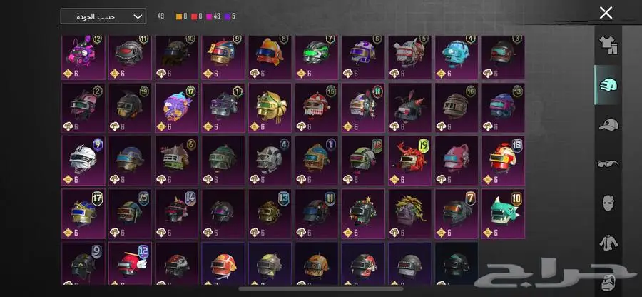This screenshot has width=642, height=297.
Task: Open the glasses category icon
Action: [x=608, y=164]
